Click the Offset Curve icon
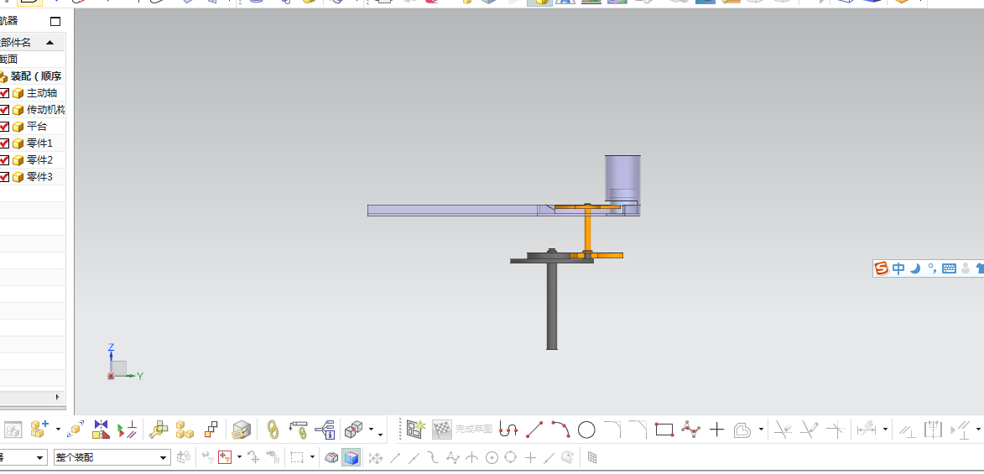 point(742,430)
